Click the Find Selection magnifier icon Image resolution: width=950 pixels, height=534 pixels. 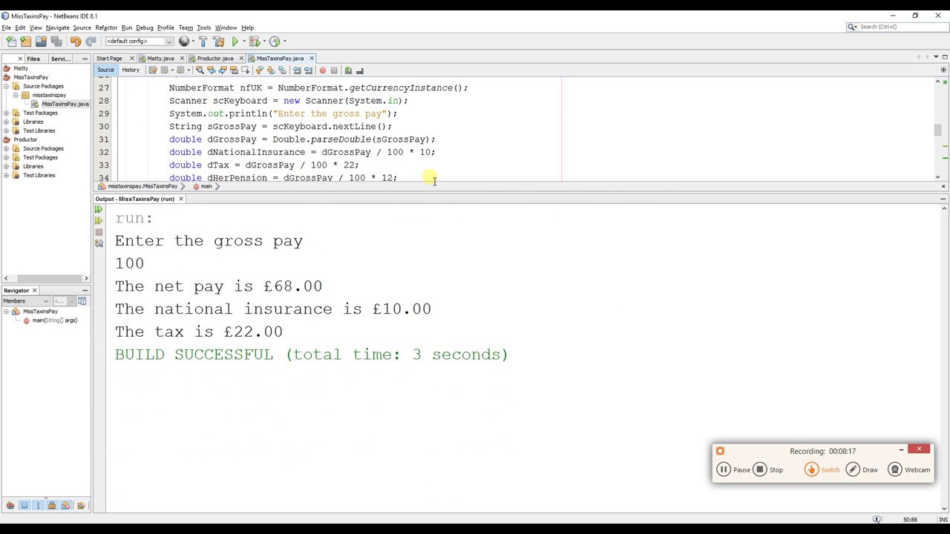(x=200, y=70)
